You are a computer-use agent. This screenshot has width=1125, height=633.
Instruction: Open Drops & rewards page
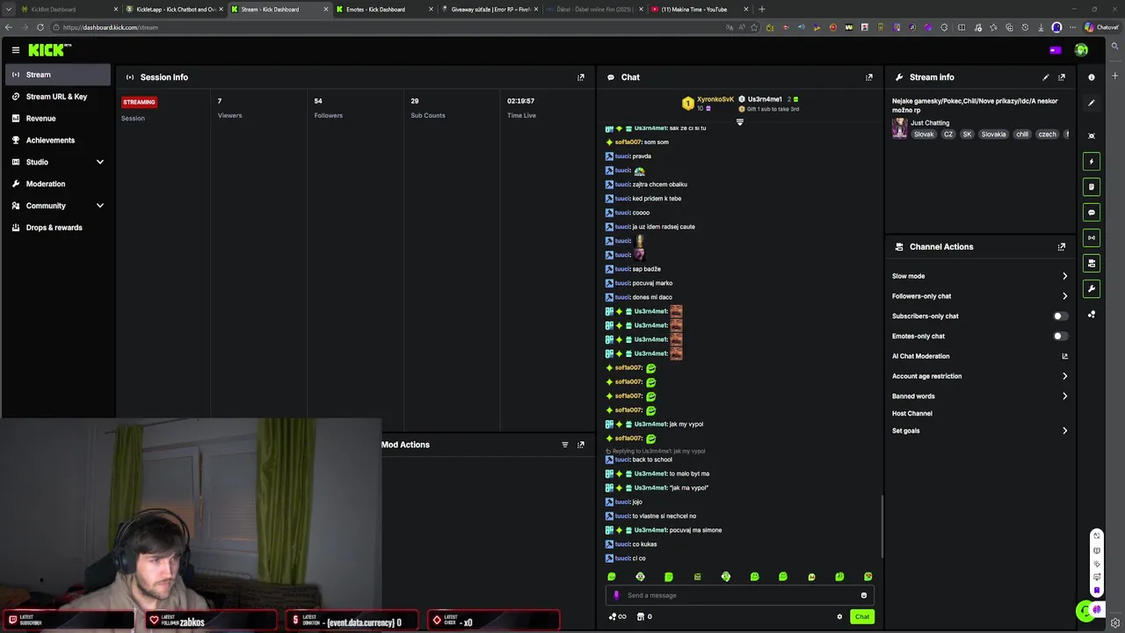(x=58, y=228)
